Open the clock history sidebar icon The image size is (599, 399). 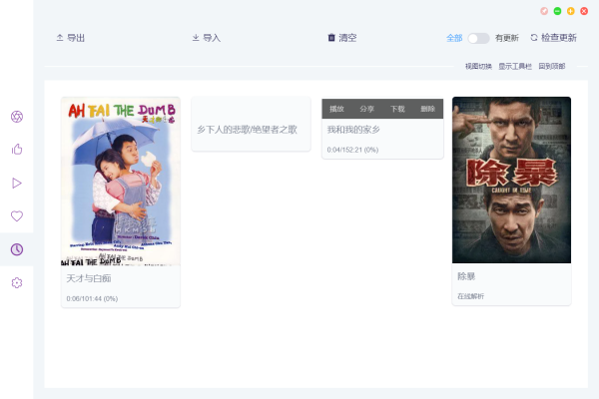click(17, 249)
